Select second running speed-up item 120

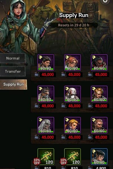72,157
